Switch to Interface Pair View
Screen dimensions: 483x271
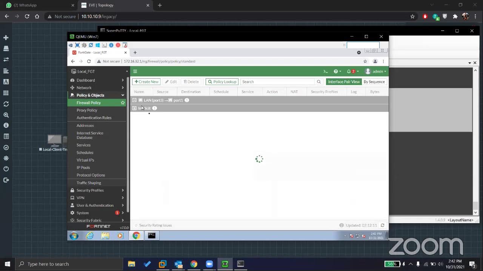click(x=344, y=82)
